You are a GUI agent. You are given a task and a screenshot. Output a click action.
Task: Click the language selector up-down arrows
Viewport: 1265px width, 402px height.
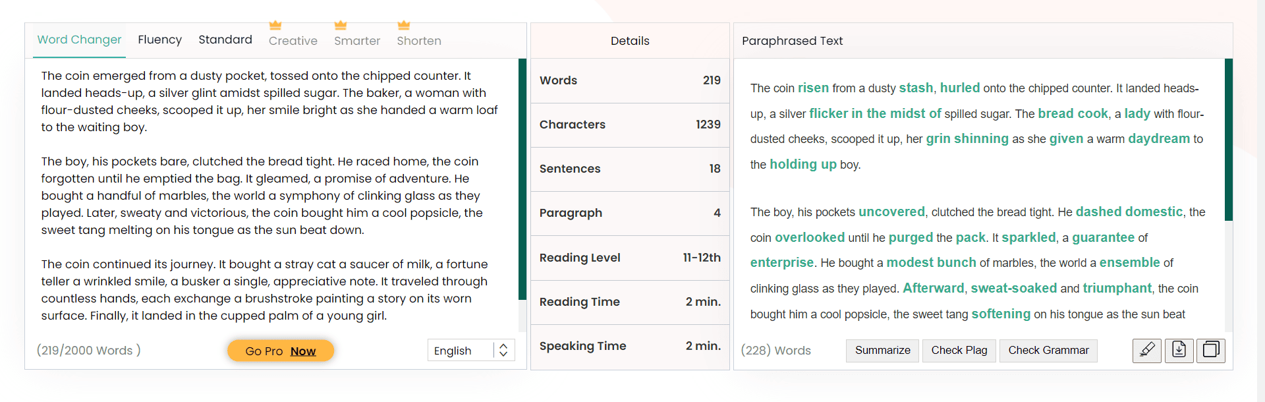coord(503,351)
